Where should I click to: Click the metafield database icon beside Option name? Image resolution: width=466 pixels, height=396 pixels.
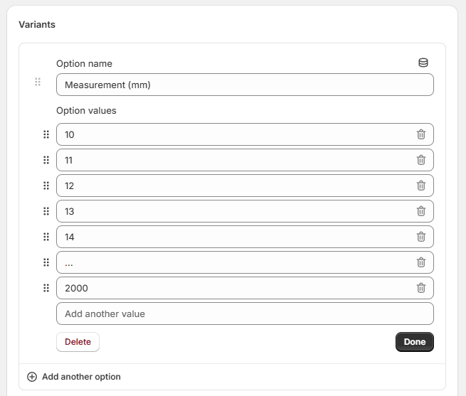tap(423, 63)
